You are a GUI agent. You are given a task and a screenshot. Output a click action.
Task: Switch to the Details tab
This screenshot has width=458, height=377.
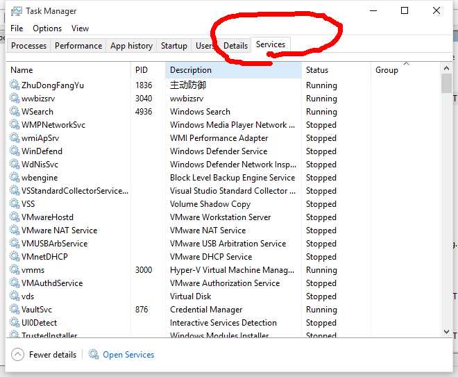(235, 46)
